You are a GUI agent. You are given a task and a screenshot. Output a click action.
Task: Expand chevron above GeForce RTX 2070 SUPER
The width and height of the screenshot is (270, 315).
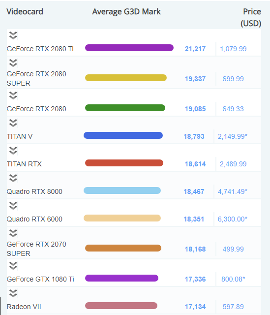click(x=13, y=233)
